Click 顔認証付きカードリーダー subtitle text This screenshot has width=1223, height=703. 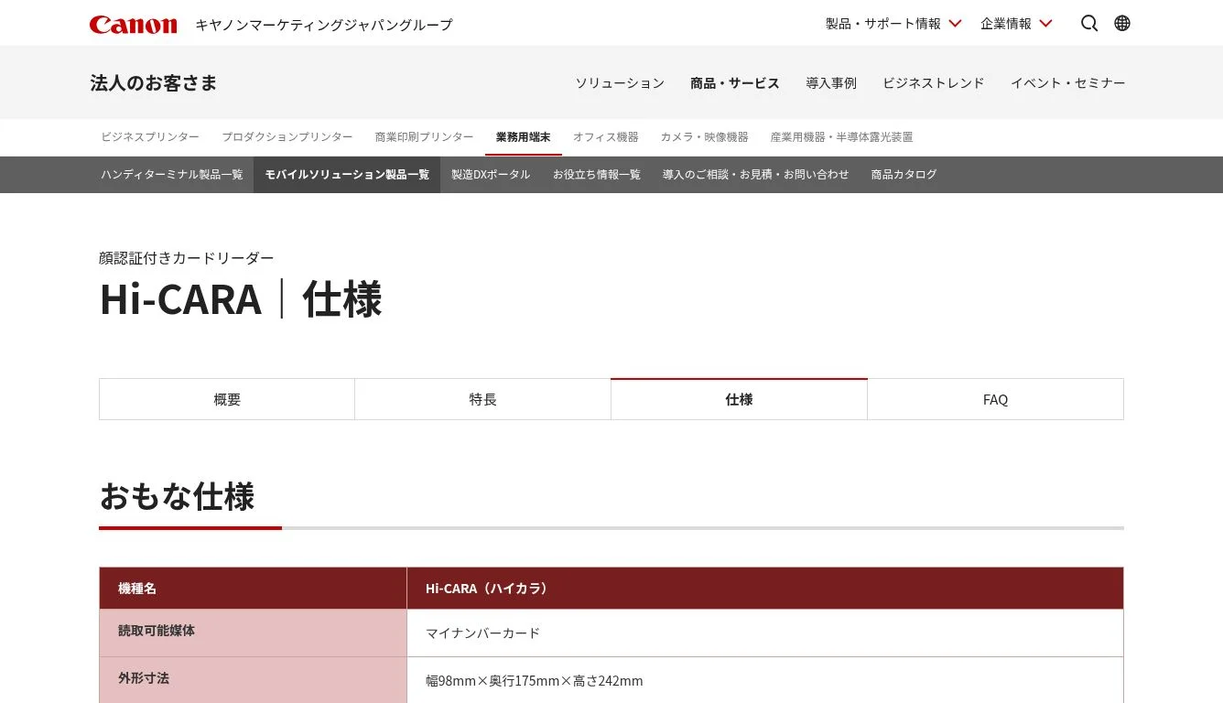point(187,258)
